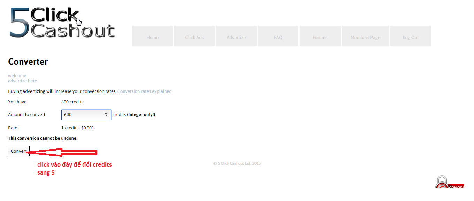Select the '(Integer only!)' note

coord(141,115)
